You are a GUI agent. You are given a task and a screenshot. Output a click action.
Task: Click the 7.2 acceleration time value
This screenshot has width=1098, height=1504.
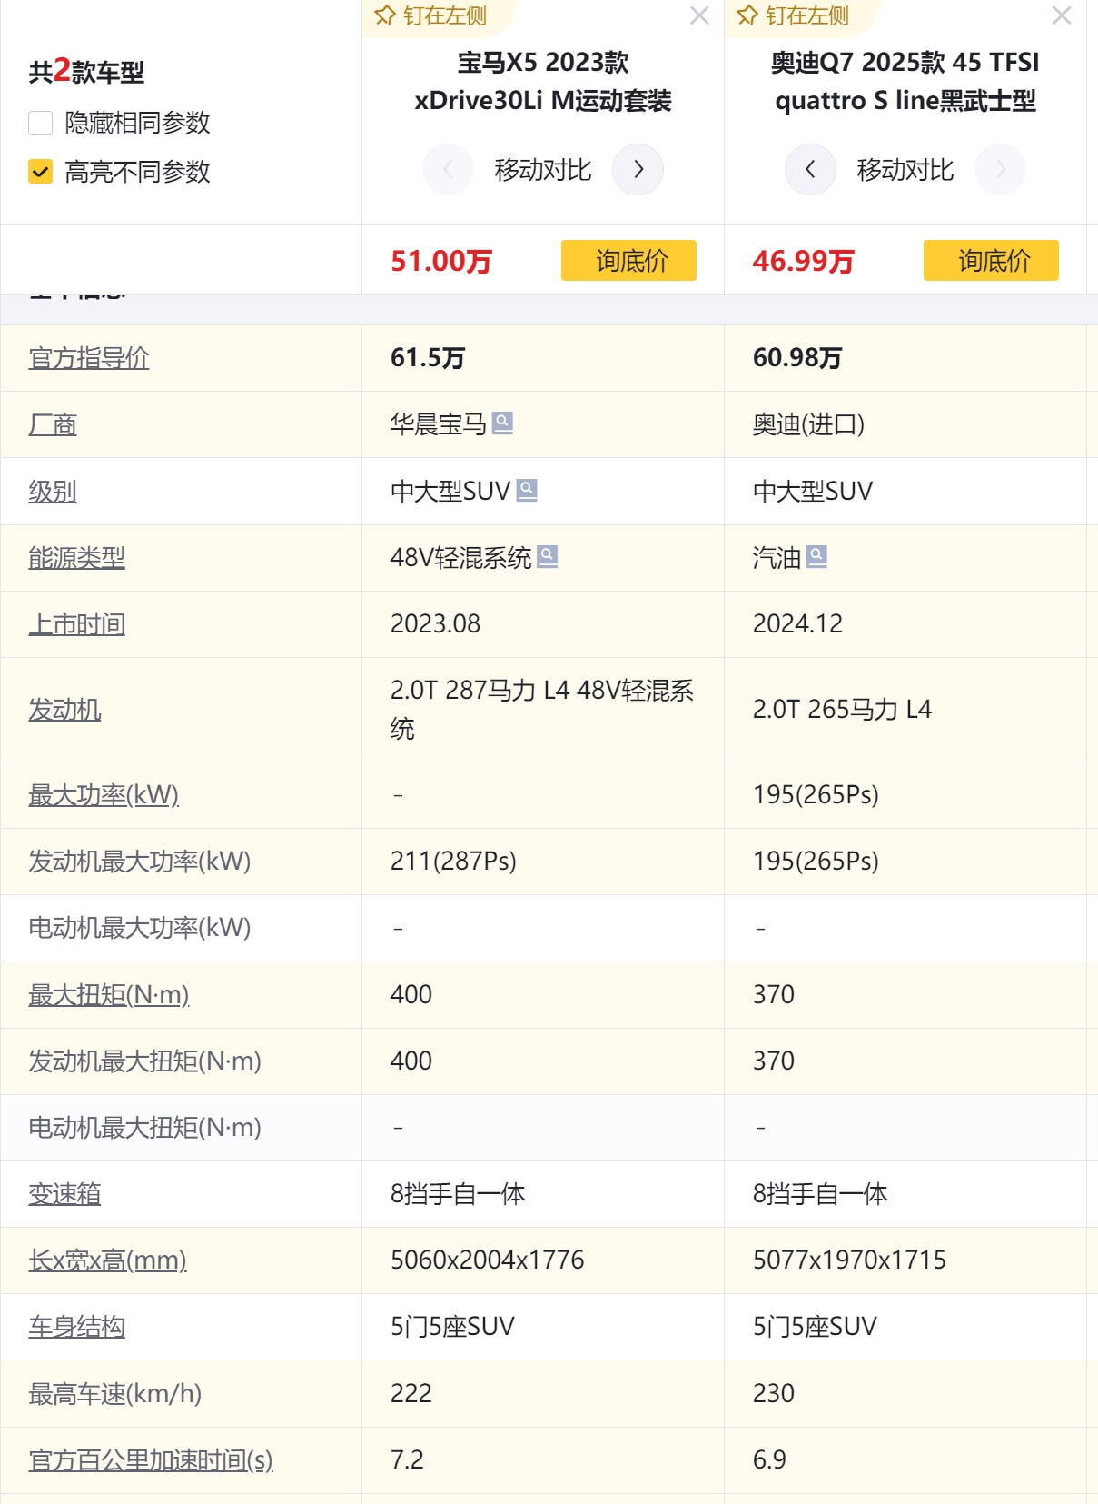pyautogui.click(x=407, y=1460)
